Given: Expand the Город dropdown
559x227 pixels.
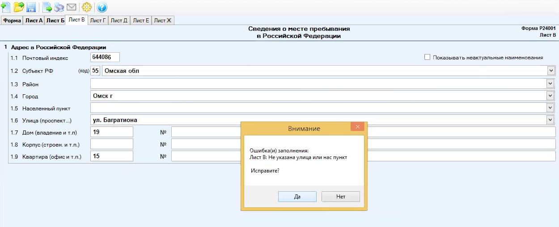Looking at the screenshot, I should click(x=551, y=96).
